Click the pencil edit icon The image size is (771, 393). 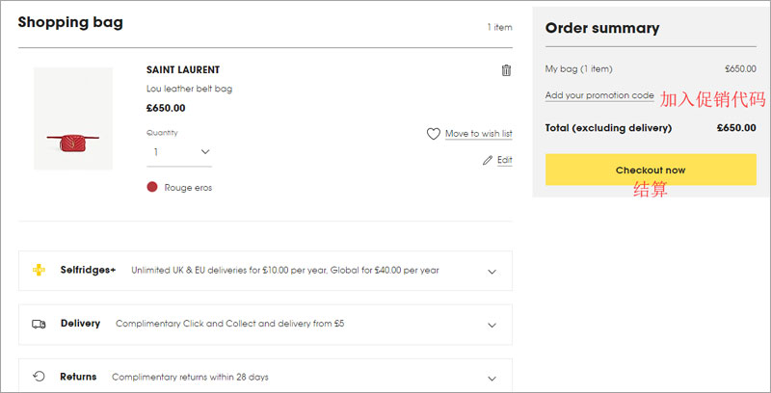pos(488,160)
